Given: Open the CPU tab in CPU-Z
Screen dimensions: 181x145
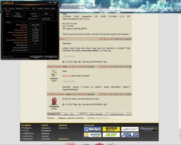Looking at the screenshot, I should 5,8.
